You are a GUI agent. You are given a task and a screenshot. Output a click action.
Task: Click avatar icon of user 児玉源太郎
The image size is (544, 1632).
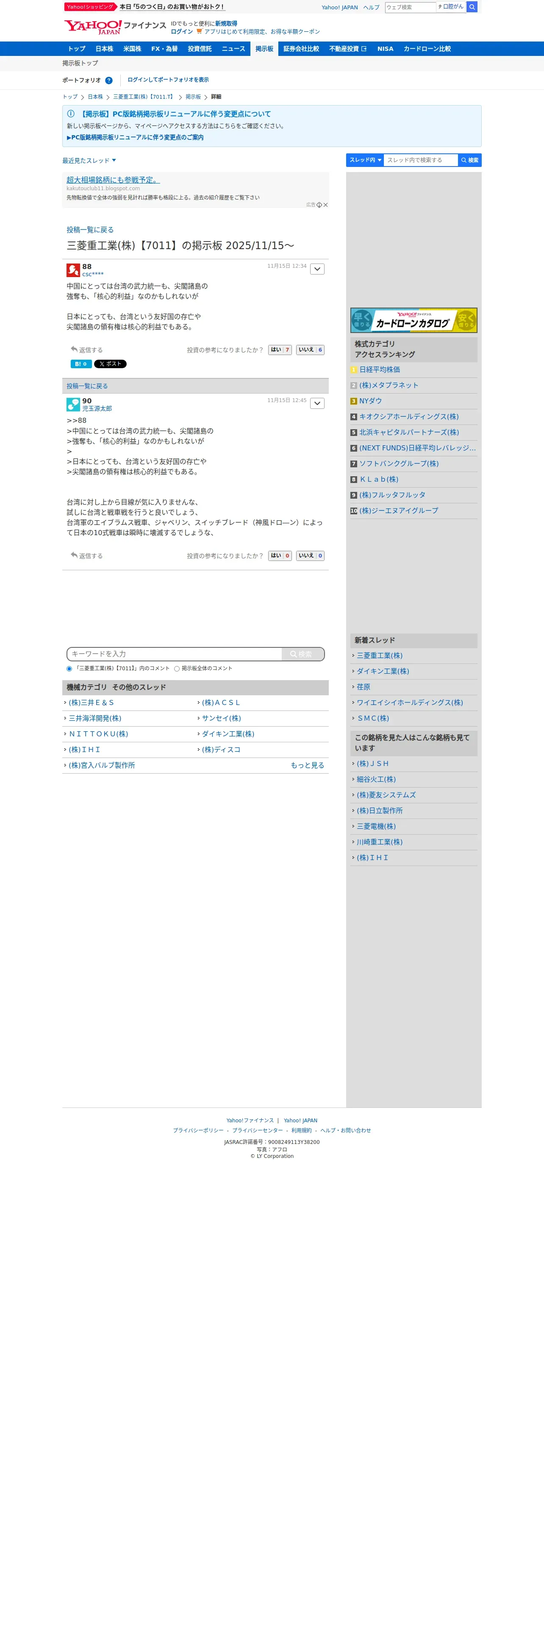click(x=73, y=404)
